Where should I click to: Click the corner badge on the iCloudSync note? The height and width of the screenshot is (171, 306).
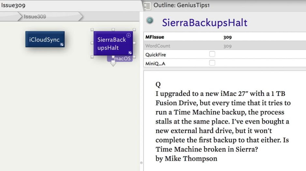[62, 45]
